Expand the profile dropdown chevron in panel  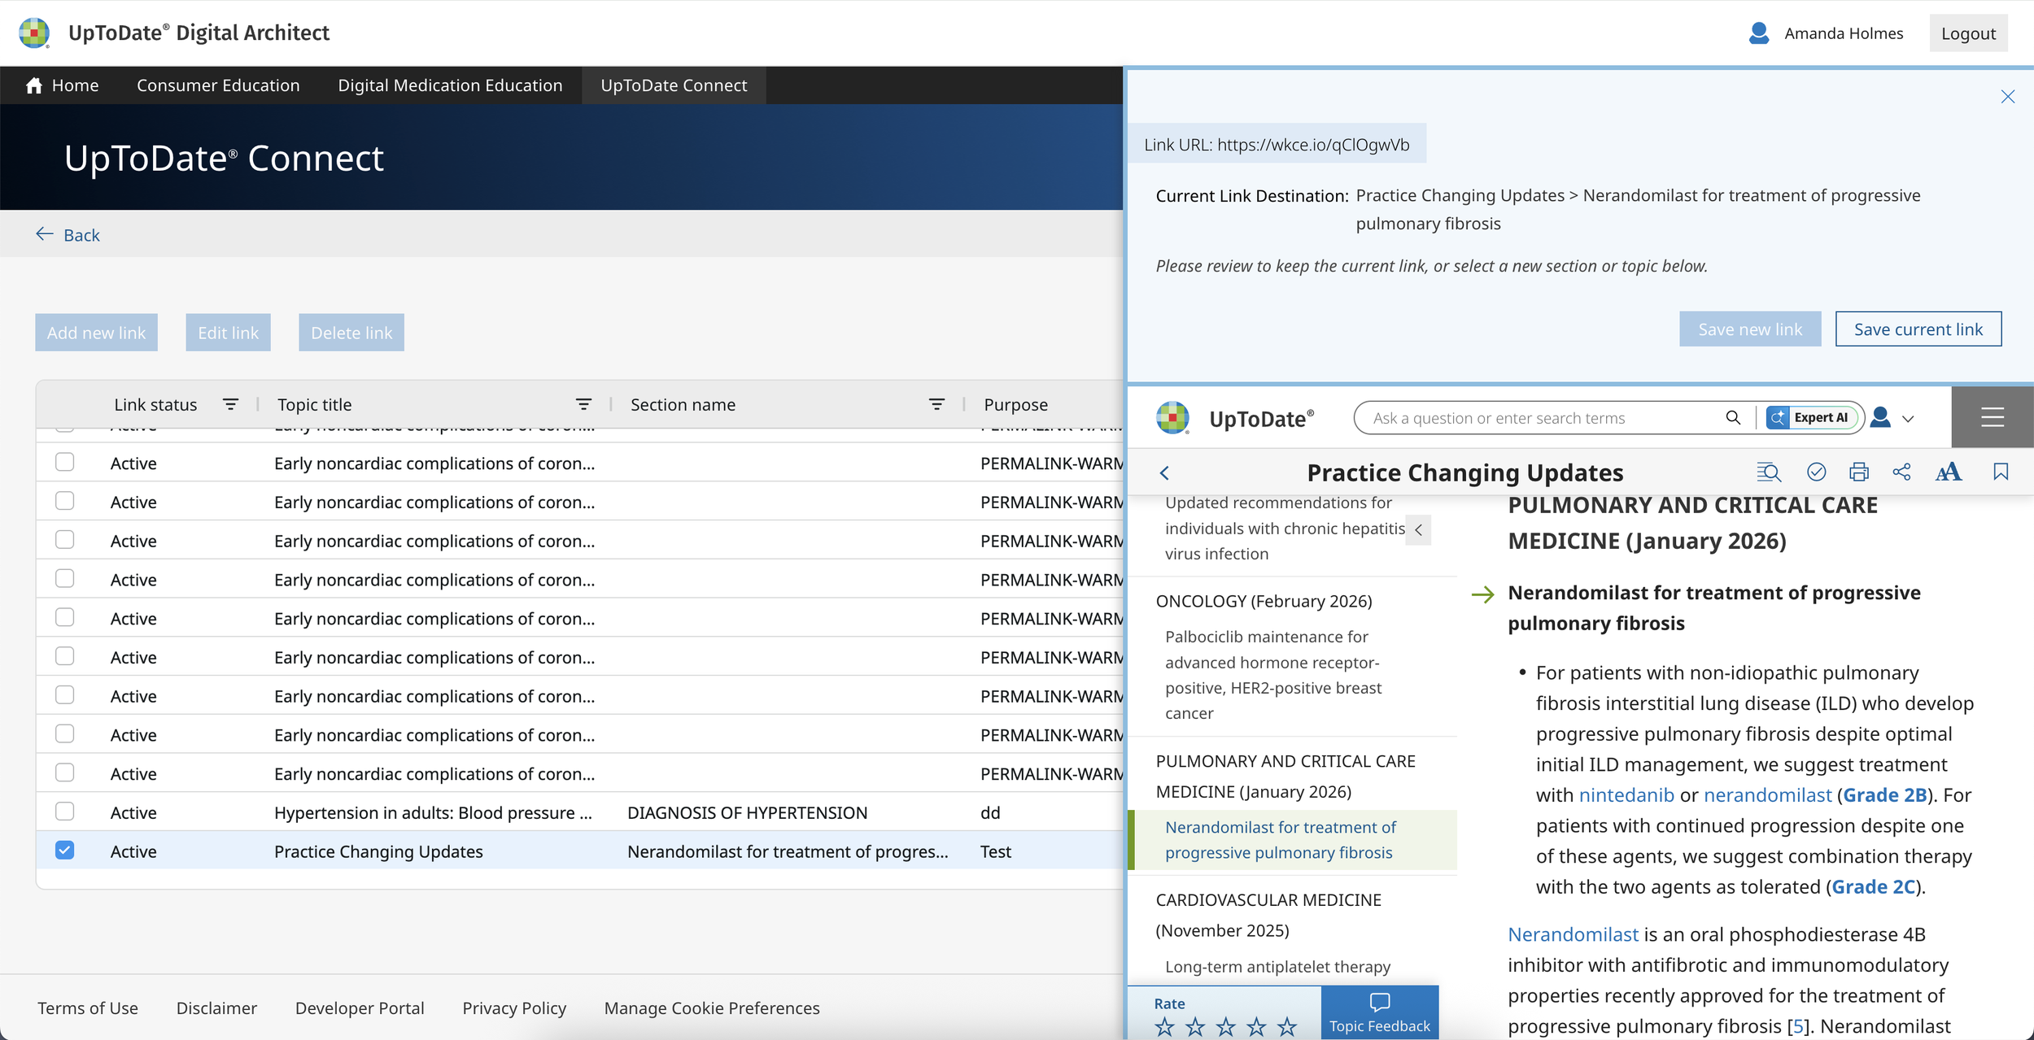[x=1908, y=419]
